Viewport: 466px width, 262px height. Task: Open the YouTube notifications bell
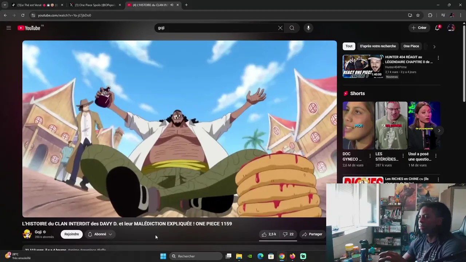pos(437,28)
